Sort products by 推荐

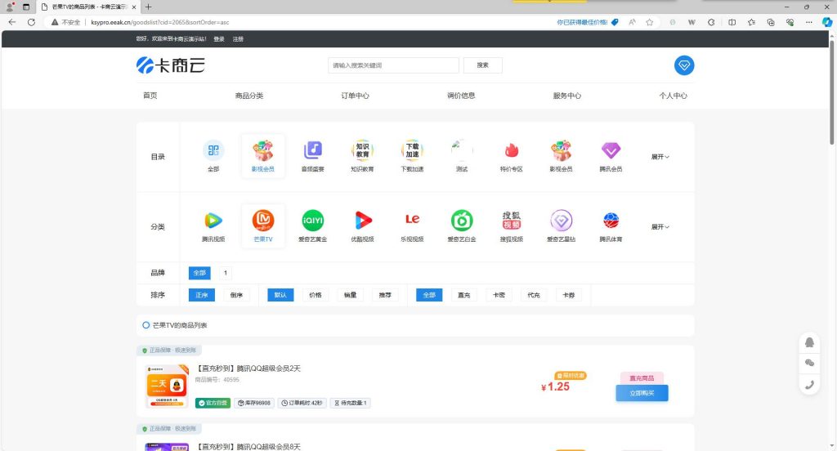tap(385, 295)
